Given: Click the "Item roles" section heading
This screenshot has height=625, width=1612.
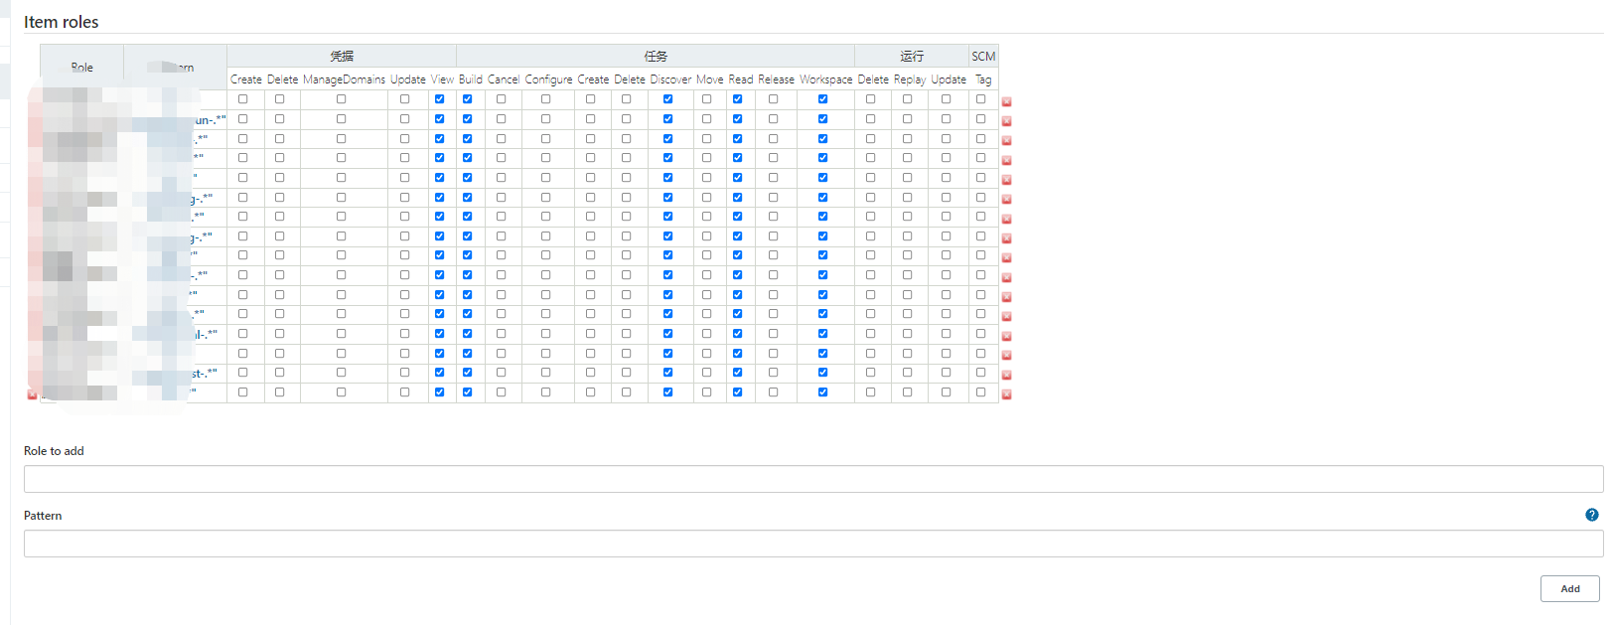Looking at the screenshot, I should (61, 22).
